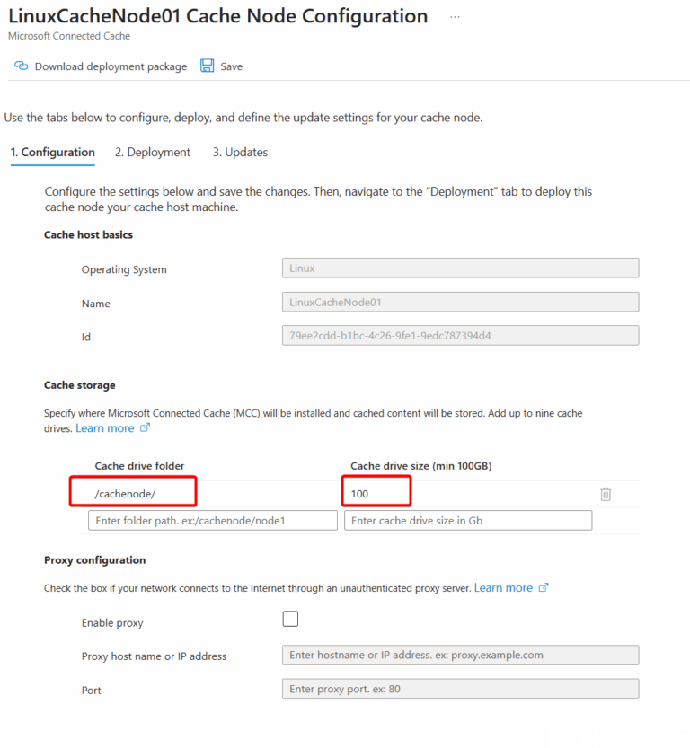Click the empty cache drive size input

point(467,520)
